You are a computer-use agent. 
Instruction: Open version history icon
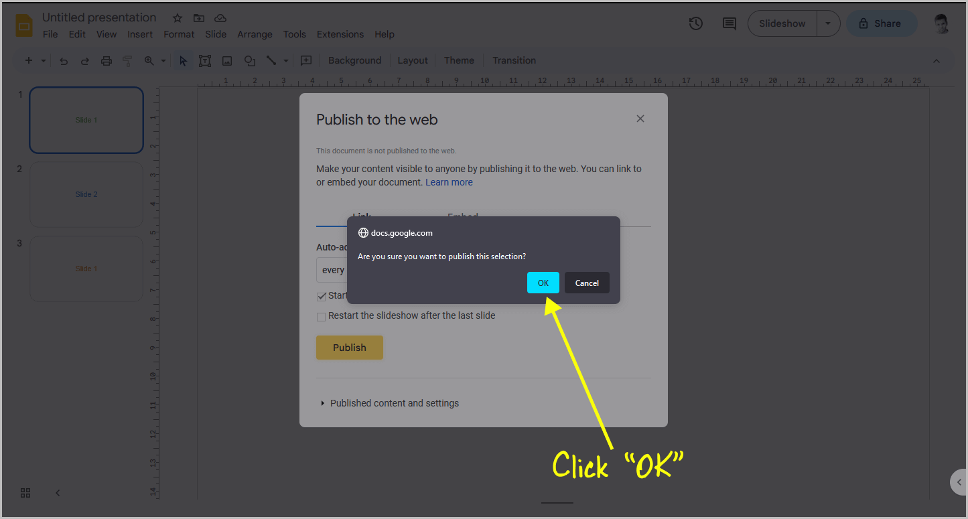pyautogui.click(x=695, y=23)
